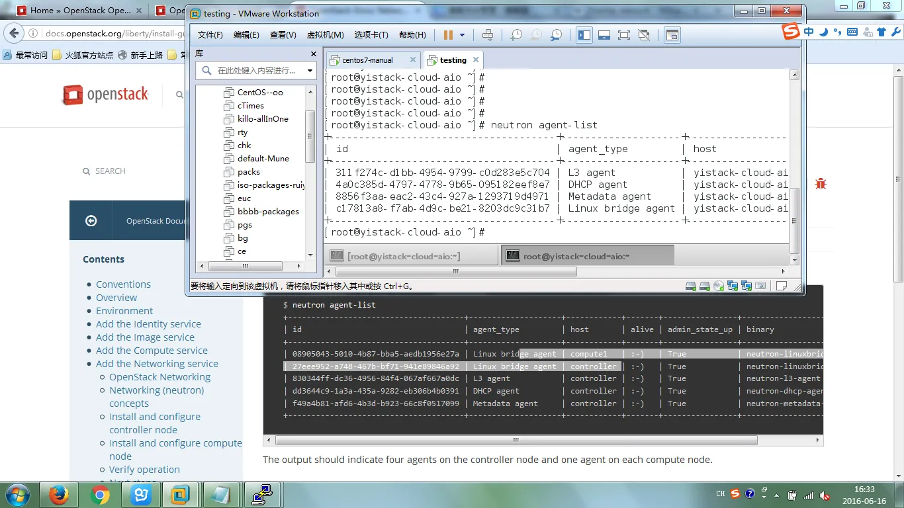Open the Conventions link in Contents
The width and height of the screenshot is (904, 508).
tap(123, 284)
